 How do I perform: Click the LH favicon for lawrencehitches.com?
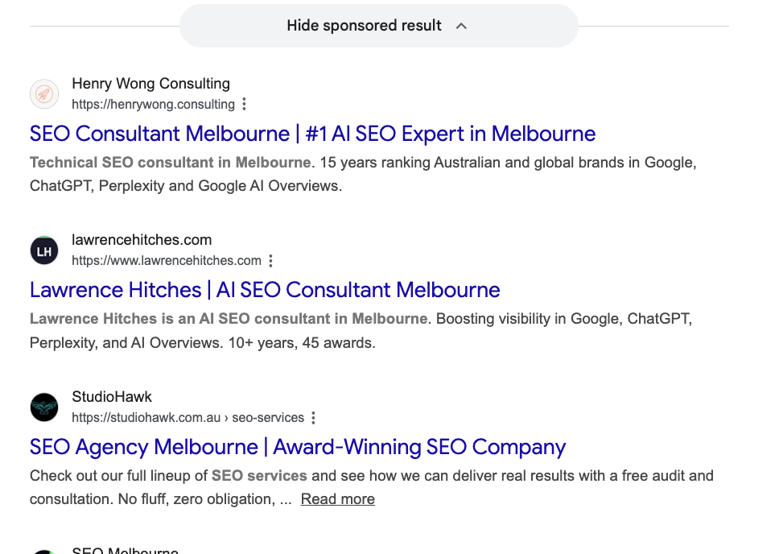click(44, 250)
